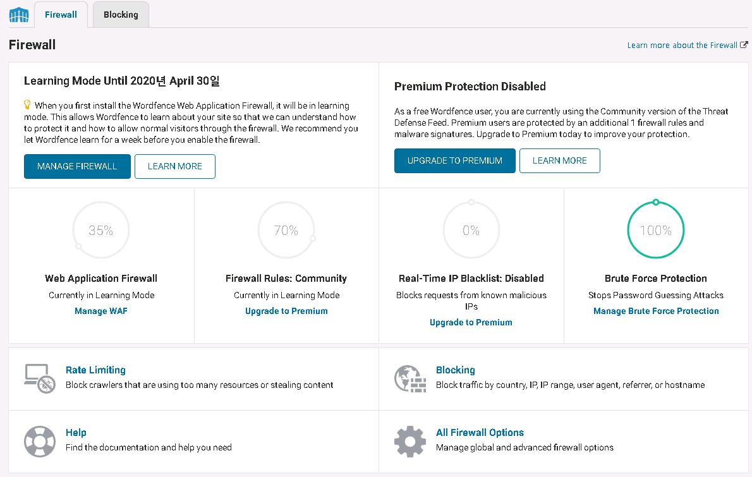Screen dimensions: 752x477
Task: Select the Firewall tab
Action: click(x=61, y=15)
